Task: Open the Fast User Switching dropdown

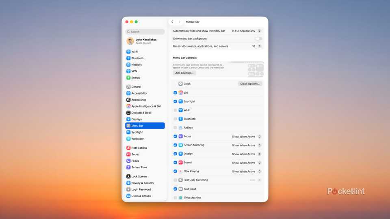Action: (x=255, y=180)
